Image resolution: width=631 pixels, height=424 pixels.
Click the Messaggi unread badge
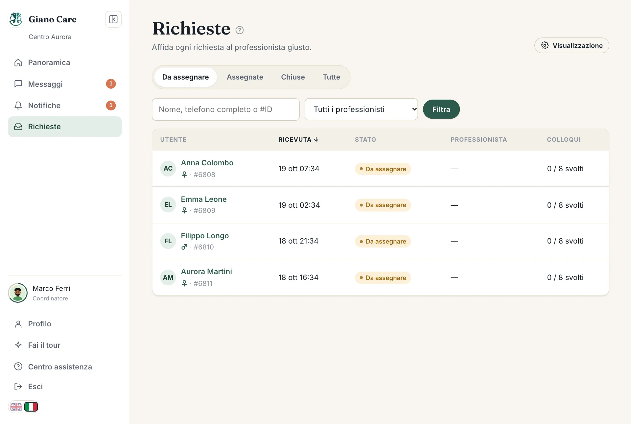coord(111,84)
